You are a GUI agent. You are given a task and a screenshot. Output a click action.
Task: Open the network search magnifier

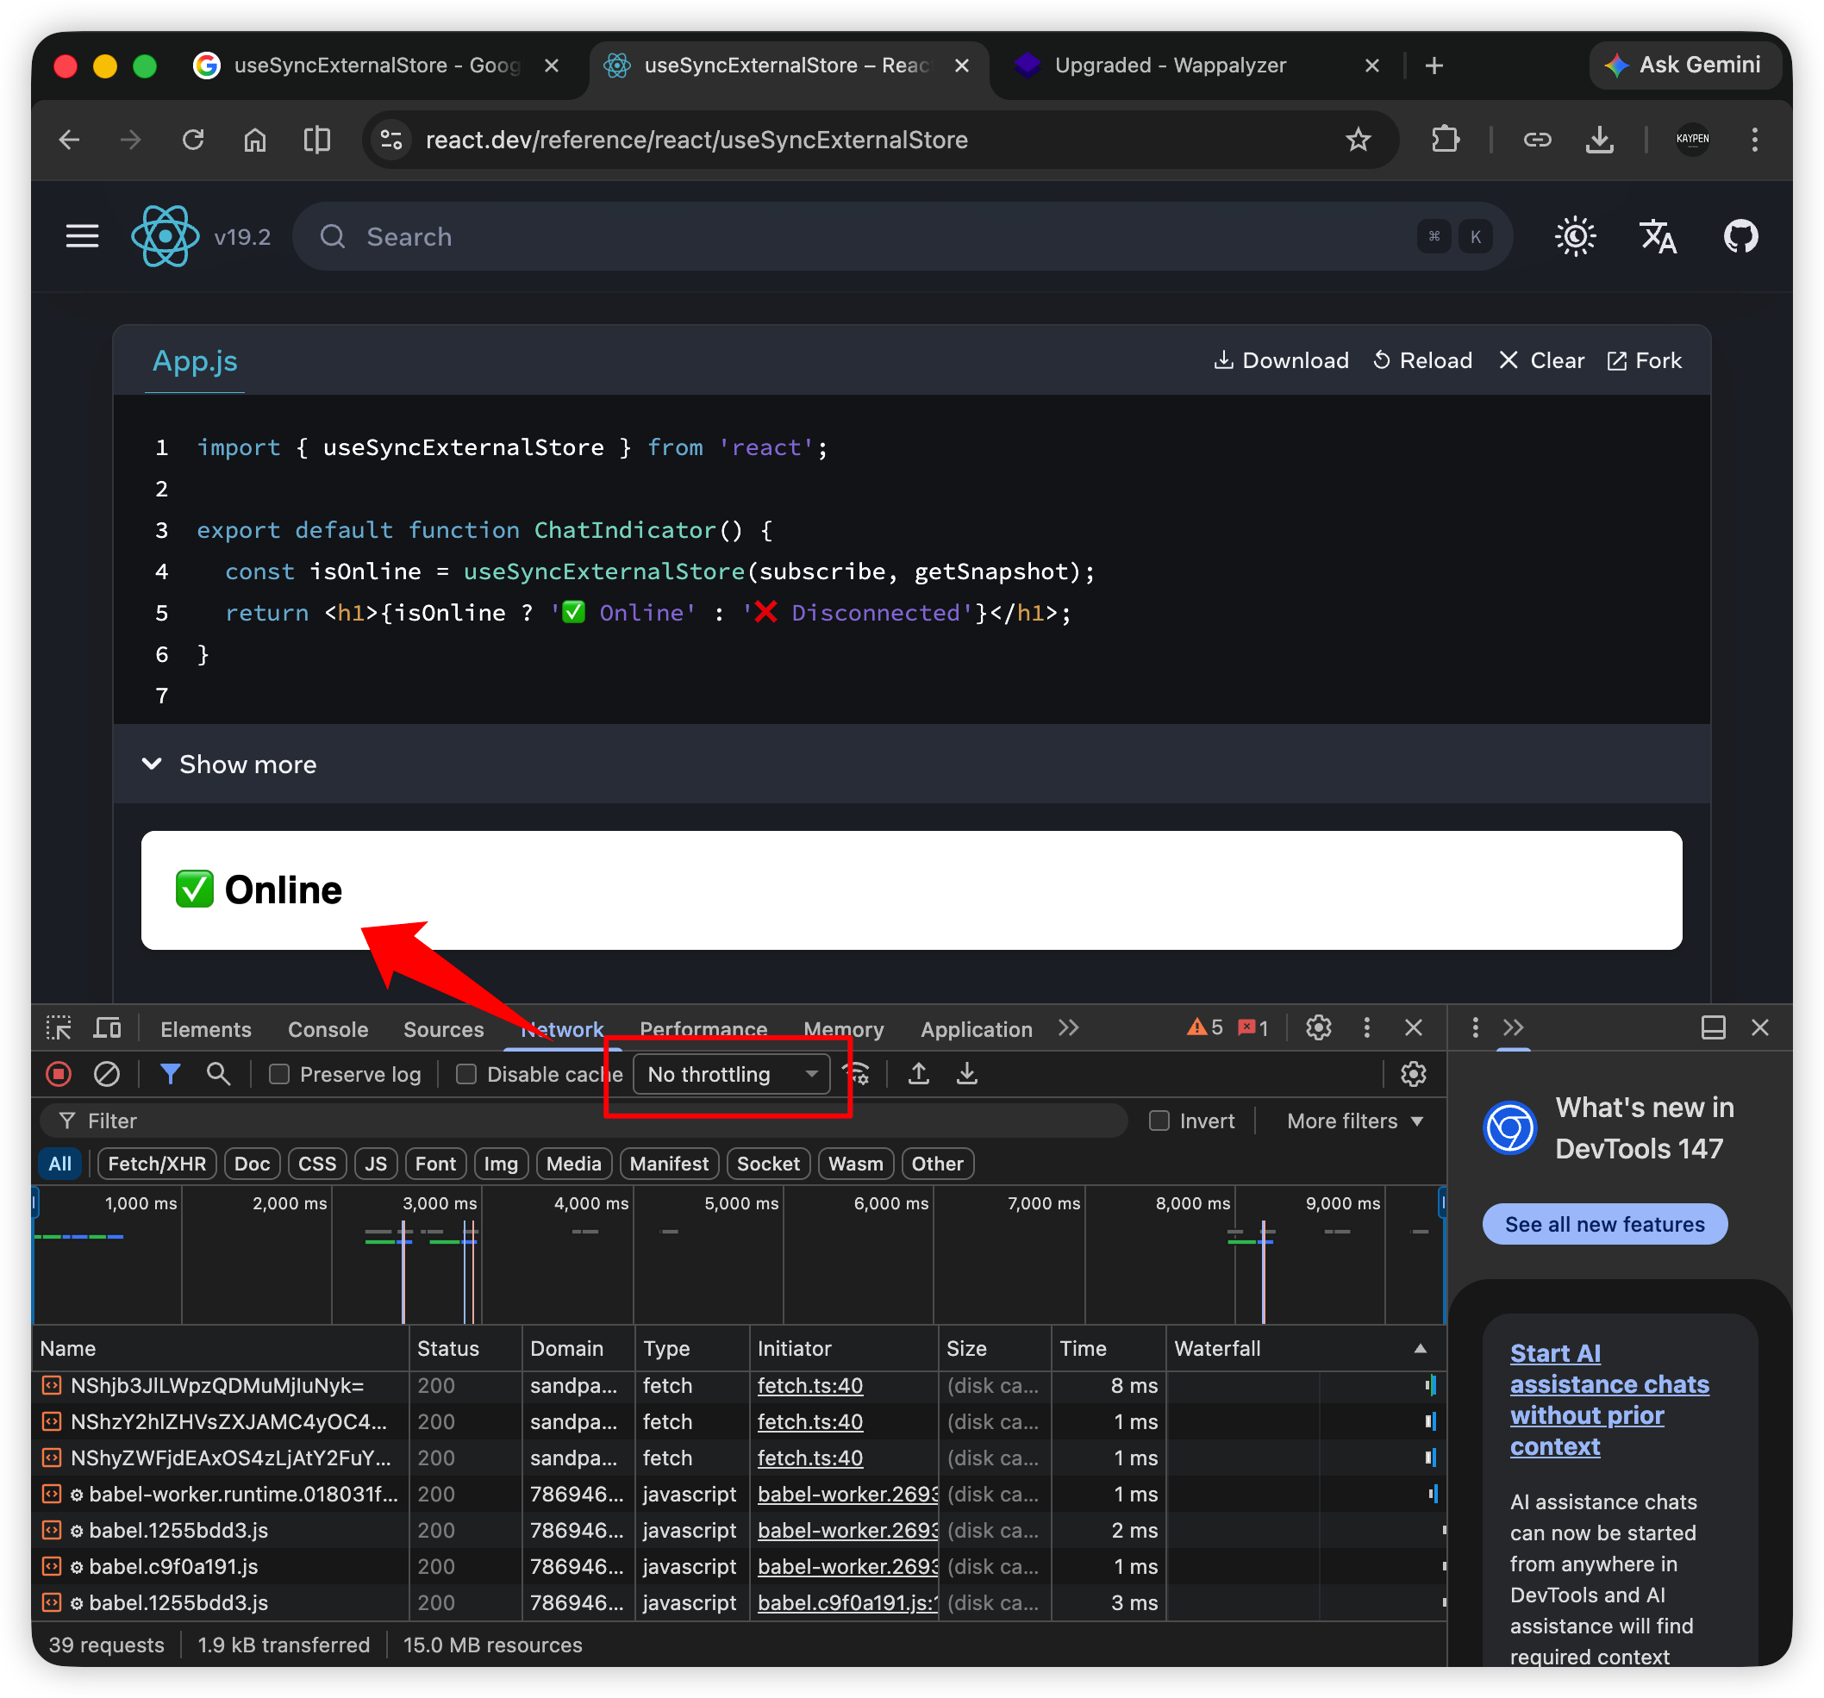[x=218, y=1073]
